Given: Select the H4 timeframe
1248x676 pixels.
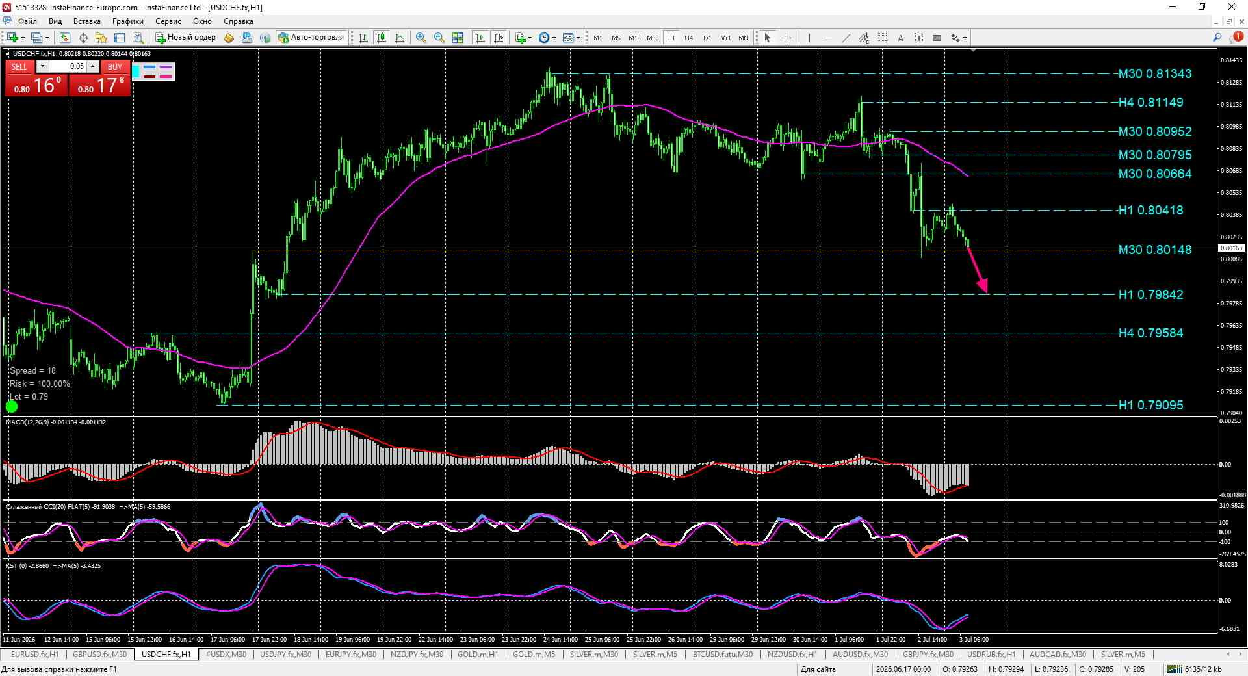Looking at the screenshot, I should click(x=689, y=38).
